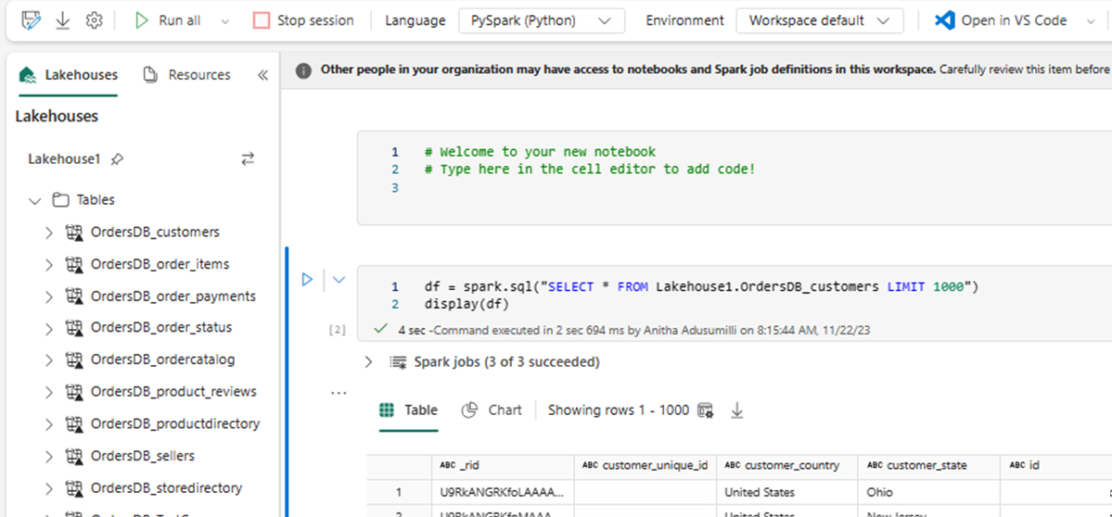Viewport: 1112px width, 517px height.
Task: Switch to the Lakehouses tab
Action: click(68, 75)
